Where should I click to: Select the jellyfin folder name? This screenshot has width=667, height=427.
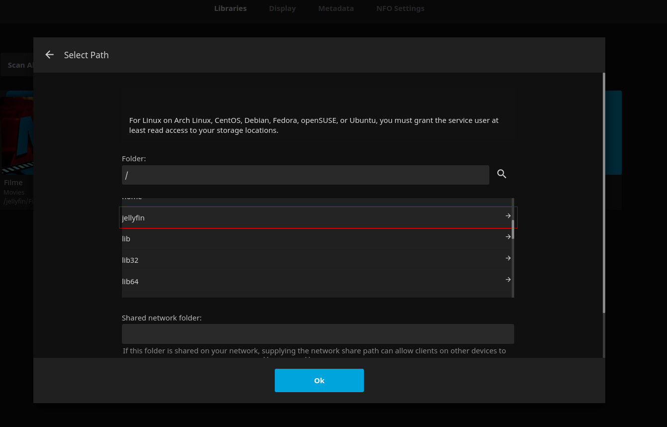click(133, 218)
